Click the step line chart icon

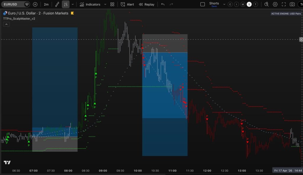tap(57, 4)
